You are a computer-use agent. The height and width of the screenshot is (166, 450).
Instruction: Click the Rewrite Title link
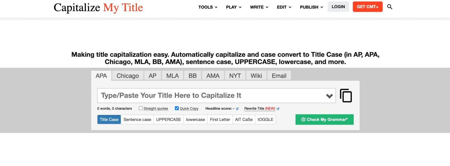260,108
